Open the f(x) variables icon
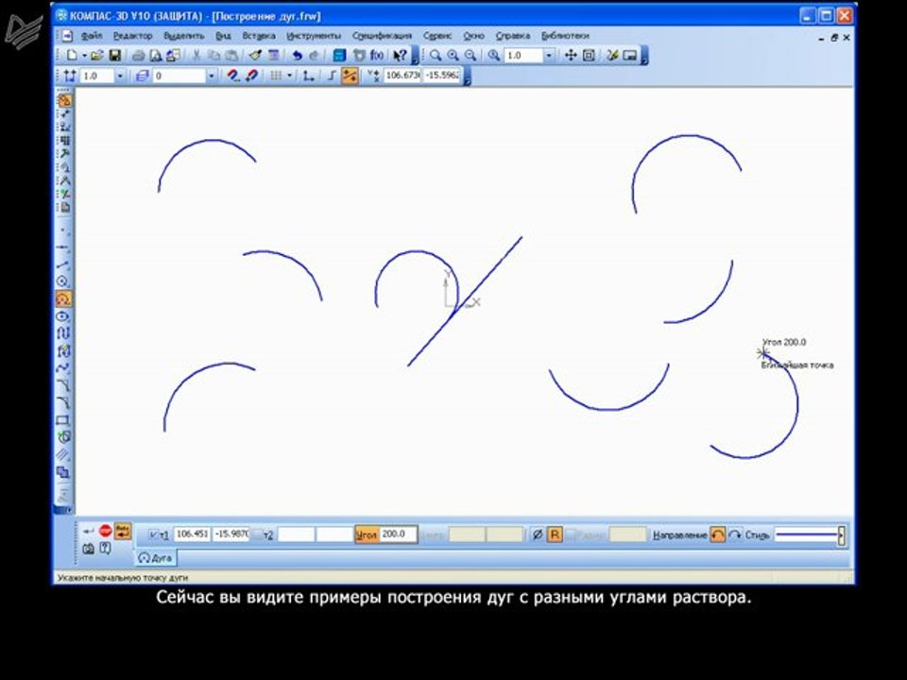The height and width of the screenshot is (680, 907). (x=377, y=56)
